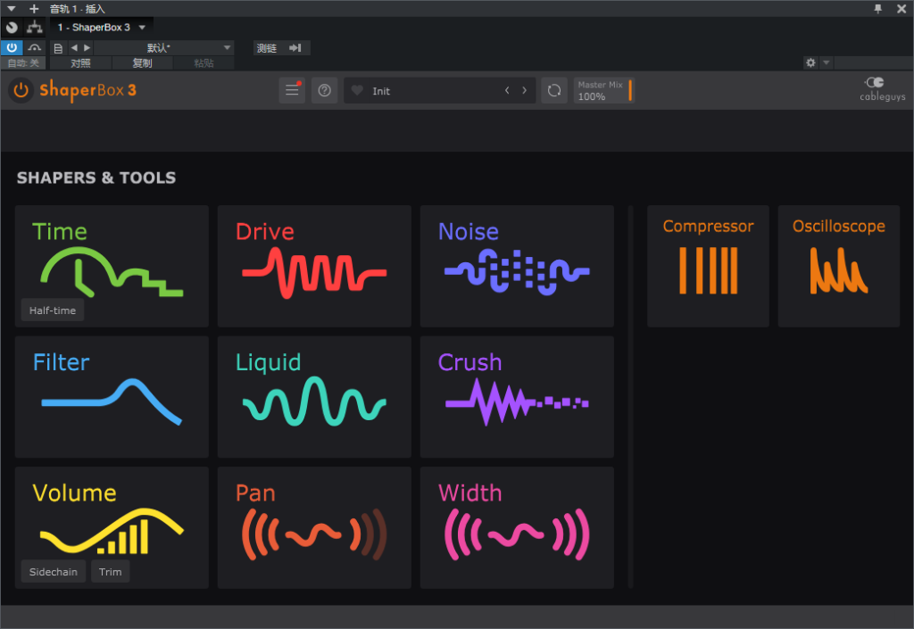Click the ShaperBox 3 logo title
This screenshot has width=914, height=629.
coord(88,90)
